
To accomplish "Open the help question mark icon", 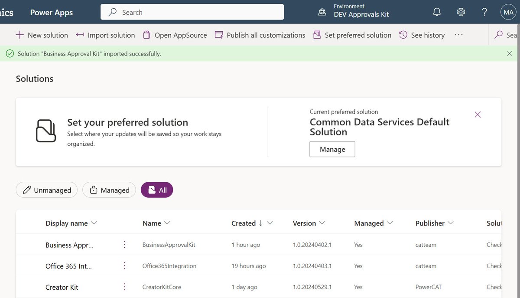I will 484,12.
